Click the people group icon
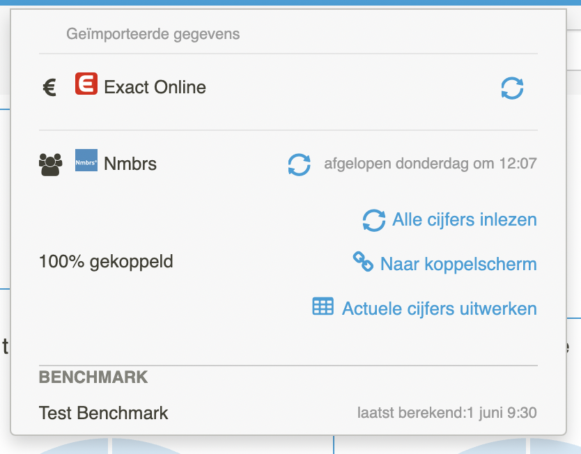This screenshot has height=454, width=581. coord(51,164)
